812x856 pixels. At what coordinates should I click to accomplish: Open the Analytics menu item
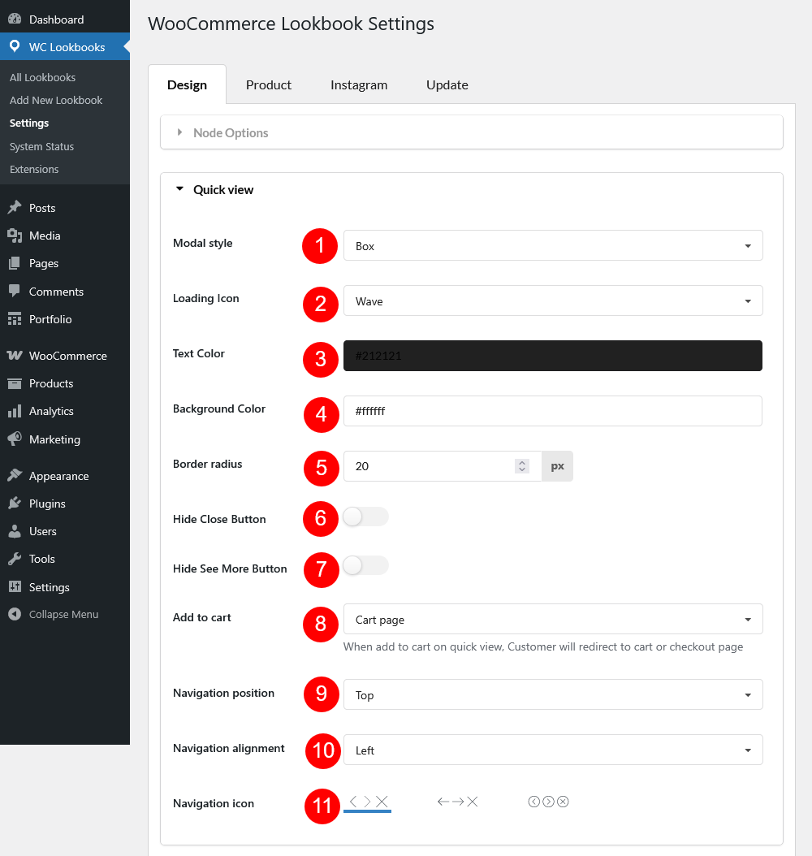(65, 411)
